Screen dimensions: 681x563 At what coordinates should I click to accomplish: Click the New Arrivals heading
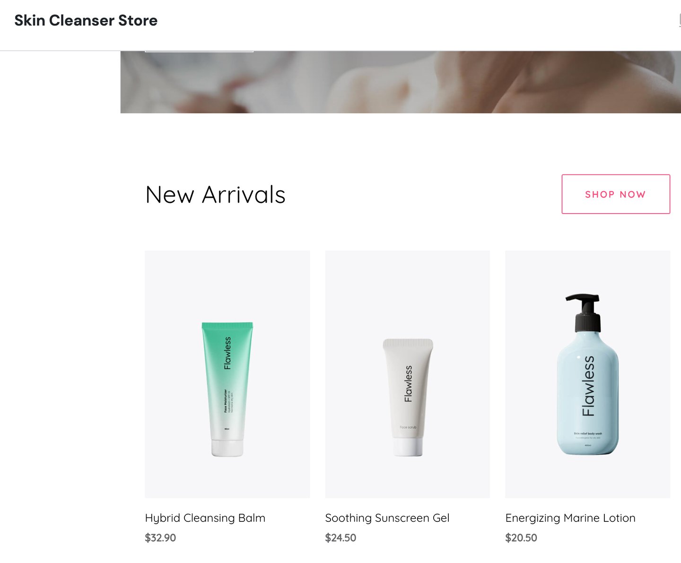pyautogui.click(x=215, y=194)
